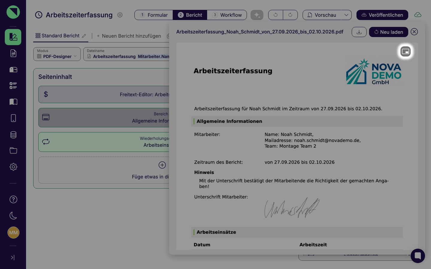Click the AI sparkle assistant button
Viewport: 431px width, 269px height.
pos(257,15)
